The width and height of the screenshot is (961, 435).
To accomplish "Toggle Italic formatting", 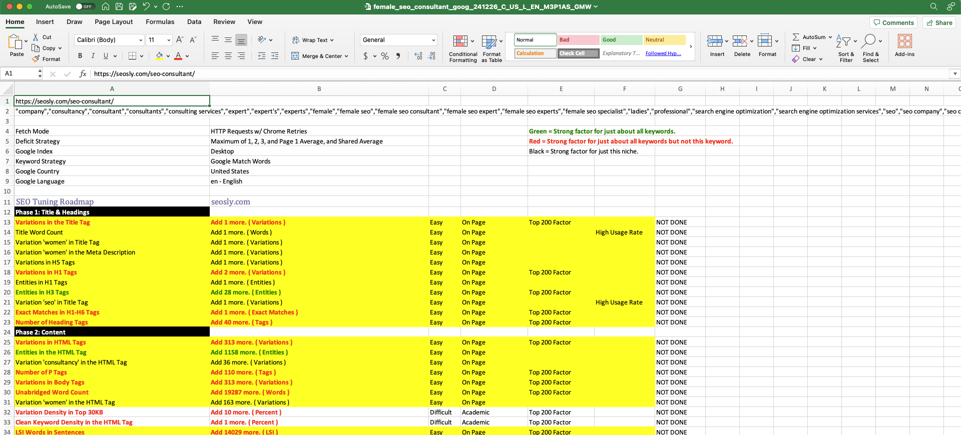I will pyautogui.click(x=93, y=56).
